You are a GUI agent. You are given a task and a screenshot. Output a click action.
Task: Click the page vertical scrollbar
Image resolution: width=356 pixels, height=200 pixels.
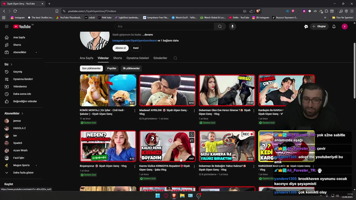pyautogui.click(x=354, y=70)
